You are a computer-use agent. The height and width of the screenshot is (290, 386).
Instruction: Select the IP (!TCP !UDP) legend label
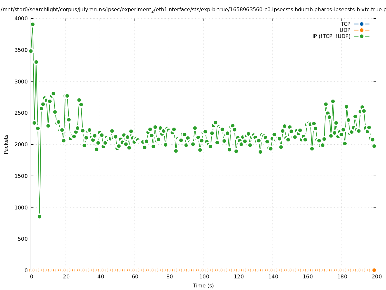pyautogui.click(x=331, y=36)
